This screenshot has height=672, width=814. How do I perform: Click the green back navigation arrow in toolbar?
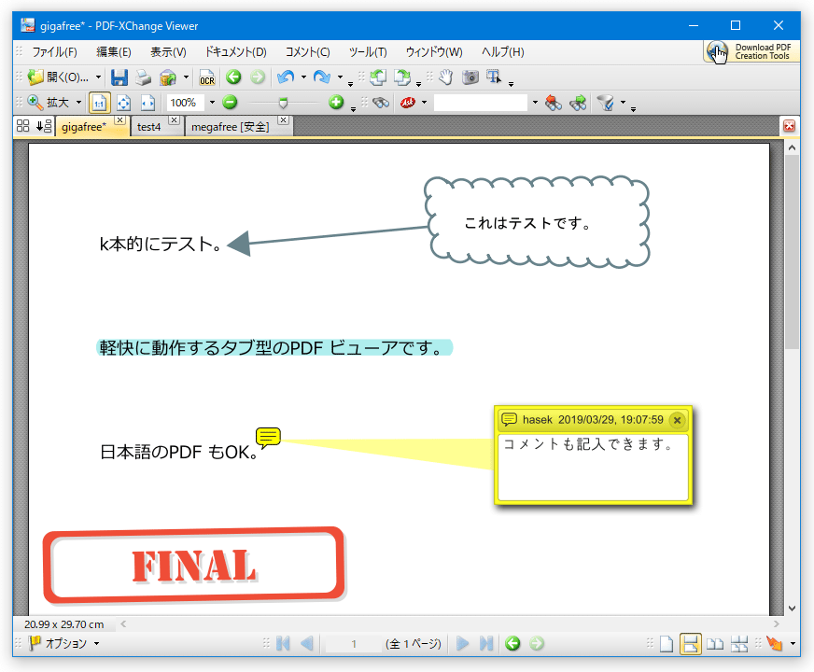pos(233,77)
